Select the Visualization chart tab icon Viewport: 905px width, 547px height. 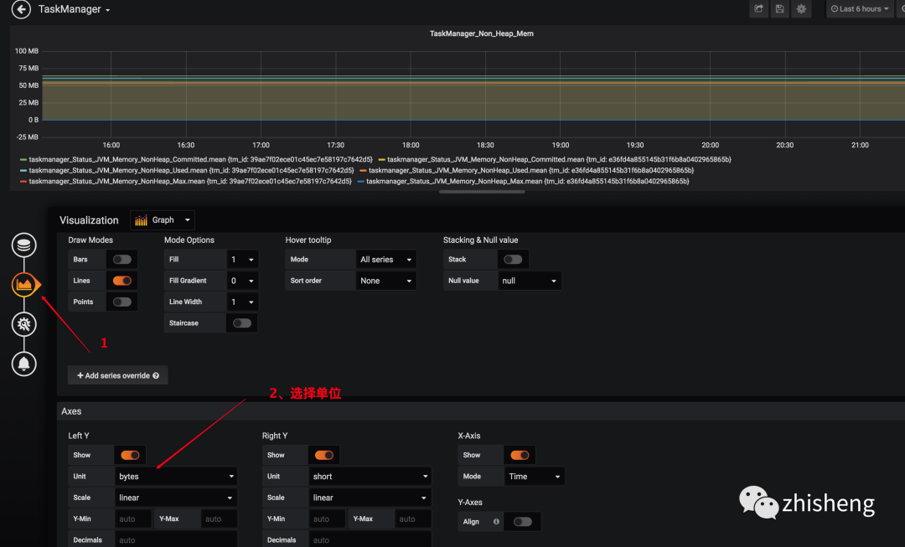(x=24, y=285)
